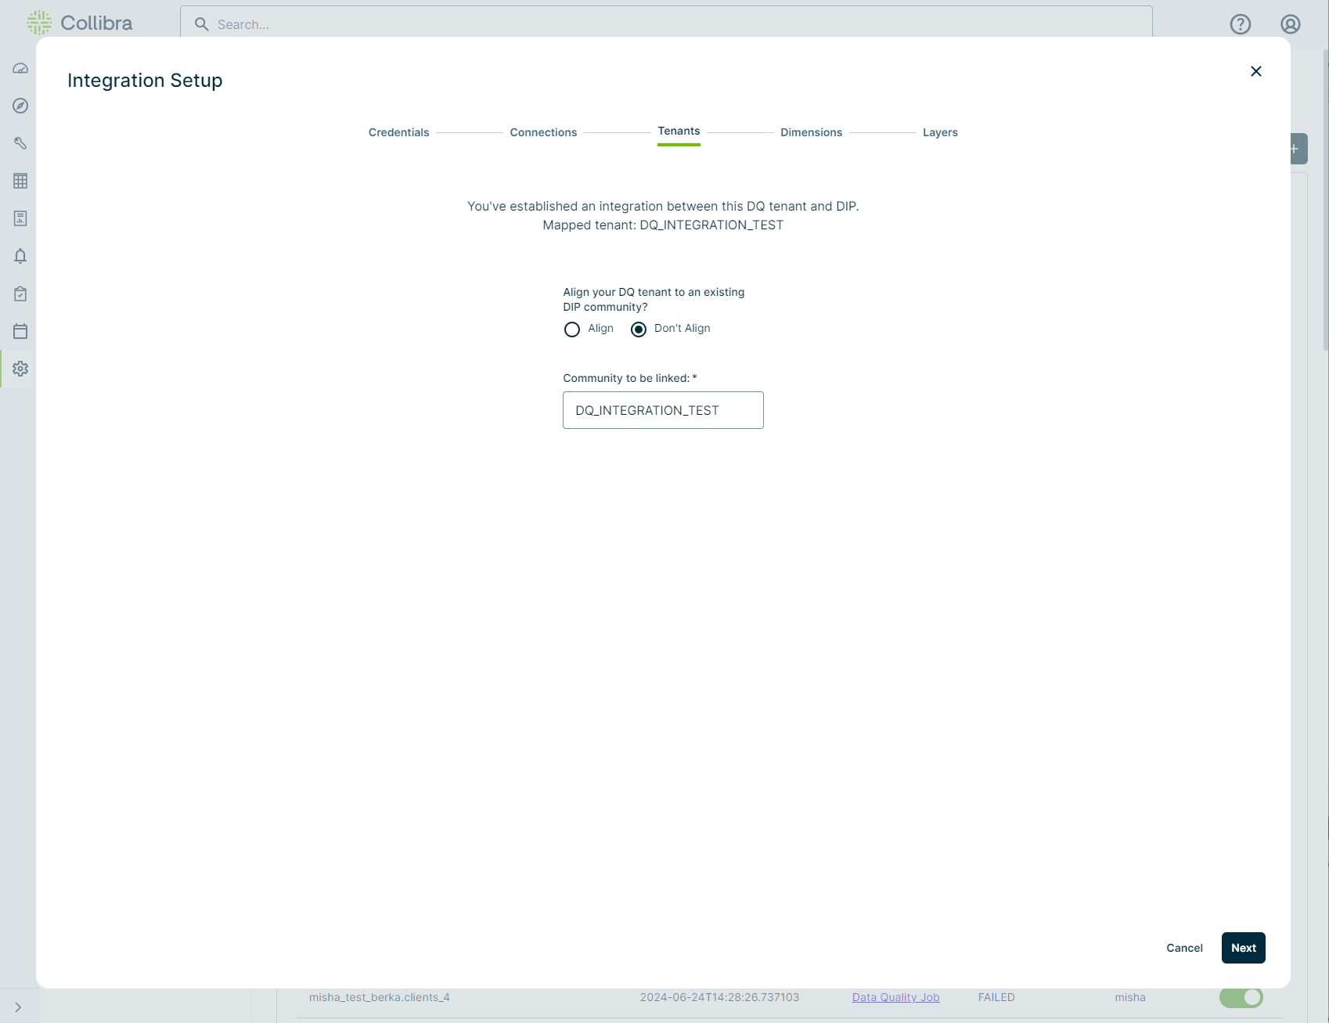
Task: Switch to the Dimensions step
Action: pos(811,131)
